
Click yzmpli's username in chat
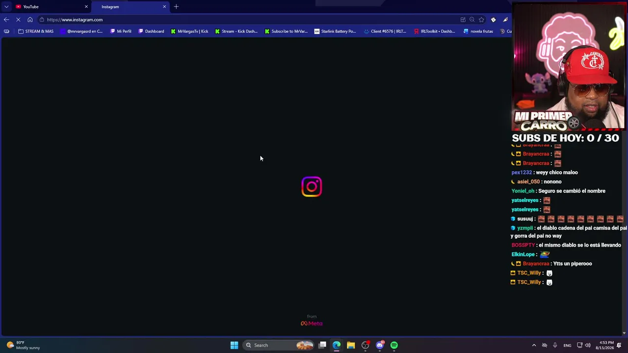pos(525,228)
